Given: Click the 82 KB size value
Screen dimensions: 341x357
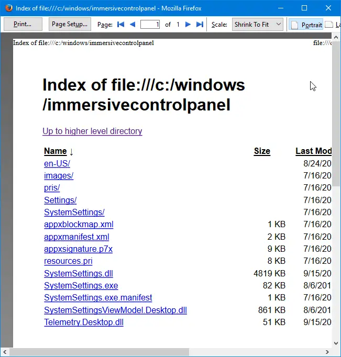Looking at the screenshot, I should (x=274, y=285).
